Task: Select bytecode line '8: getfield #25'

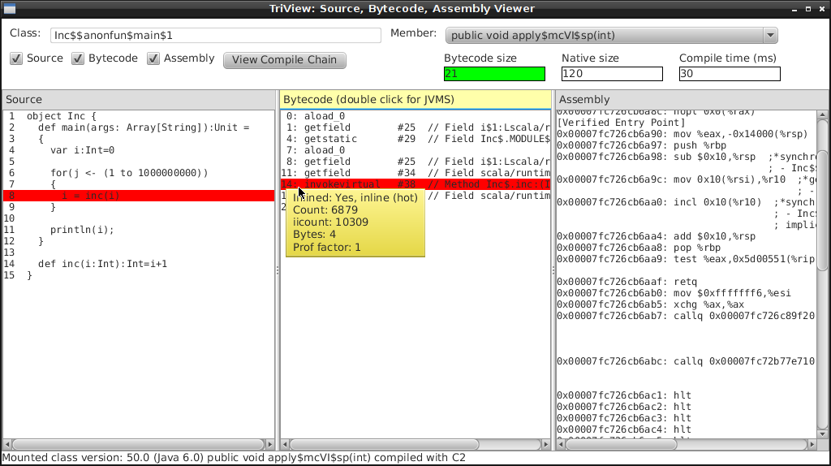Action: click(415, 162)
